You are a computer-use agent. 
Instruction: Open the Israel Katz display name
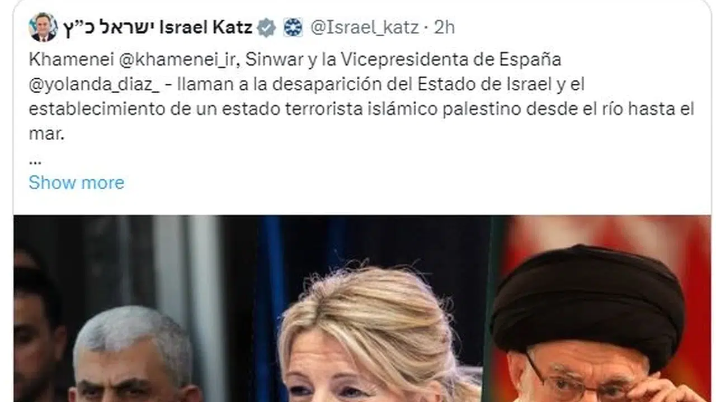[206, 27]
